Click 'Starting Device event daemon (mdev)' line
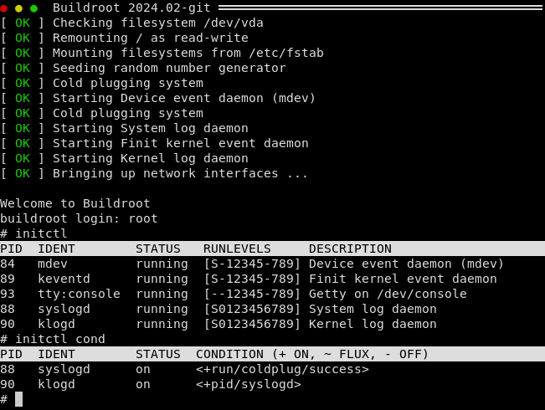 (184, 98)
